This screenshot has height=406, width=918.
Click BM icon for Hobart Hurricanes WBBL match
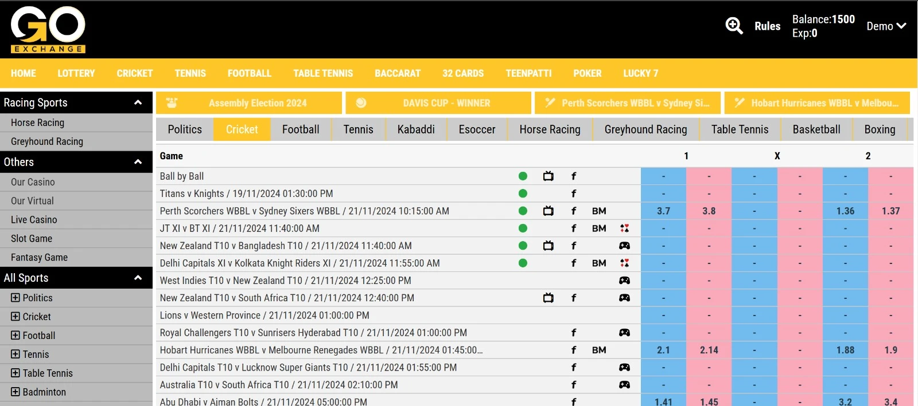coord(599,350)
